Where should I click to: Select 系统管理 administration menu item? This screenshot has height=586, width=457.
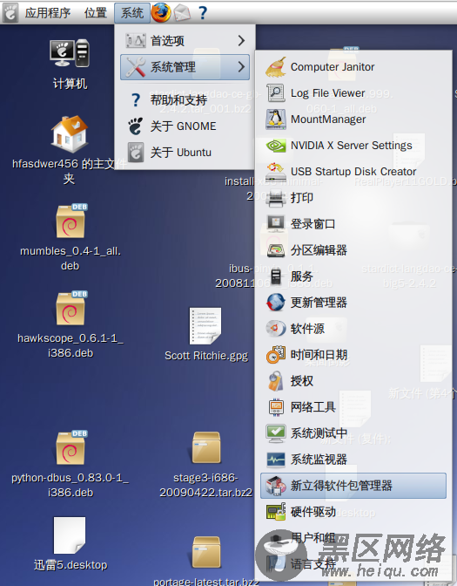[185, 67]
